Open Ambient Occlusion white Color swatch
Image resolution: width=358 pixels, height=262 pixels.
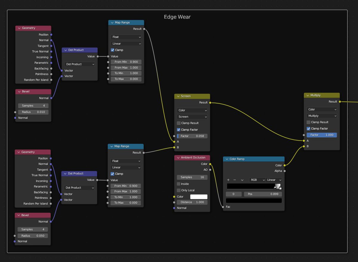pos(199,197)
